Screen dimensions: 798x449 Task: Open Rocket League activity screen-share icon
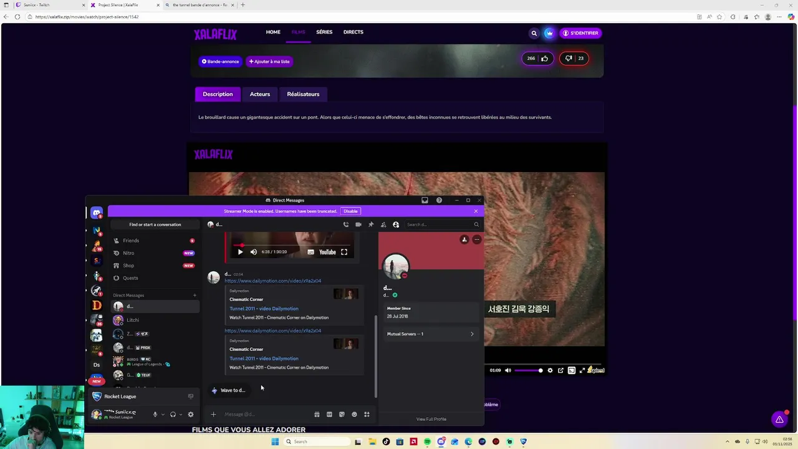tap(191, 397)
